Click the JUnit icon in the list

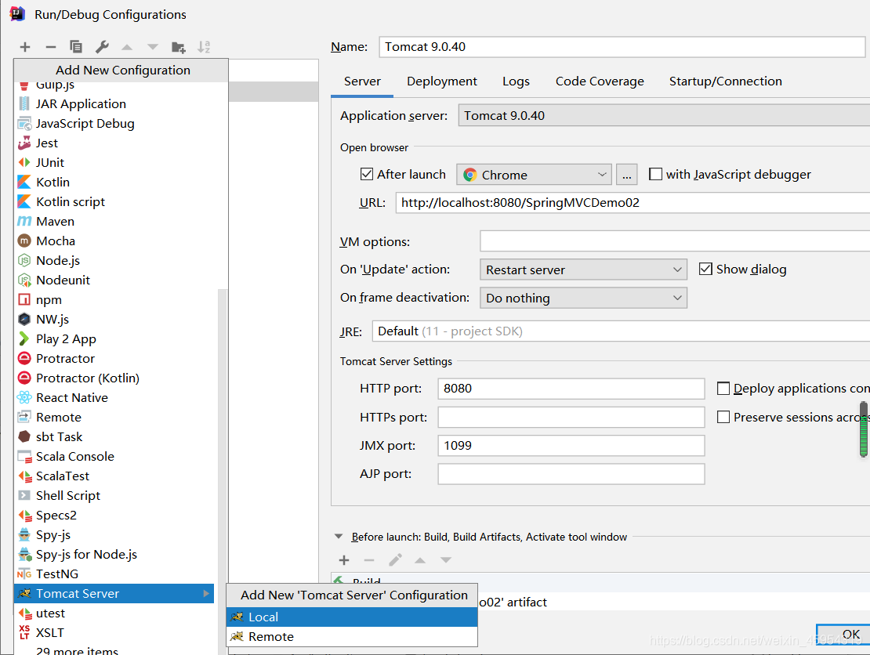point(24,162)
